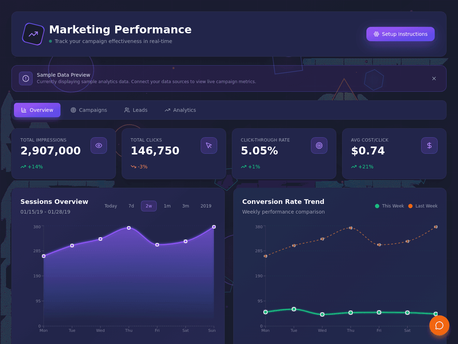
Task: Click the Sessions chart Thu data point
Action: (129, 228)
